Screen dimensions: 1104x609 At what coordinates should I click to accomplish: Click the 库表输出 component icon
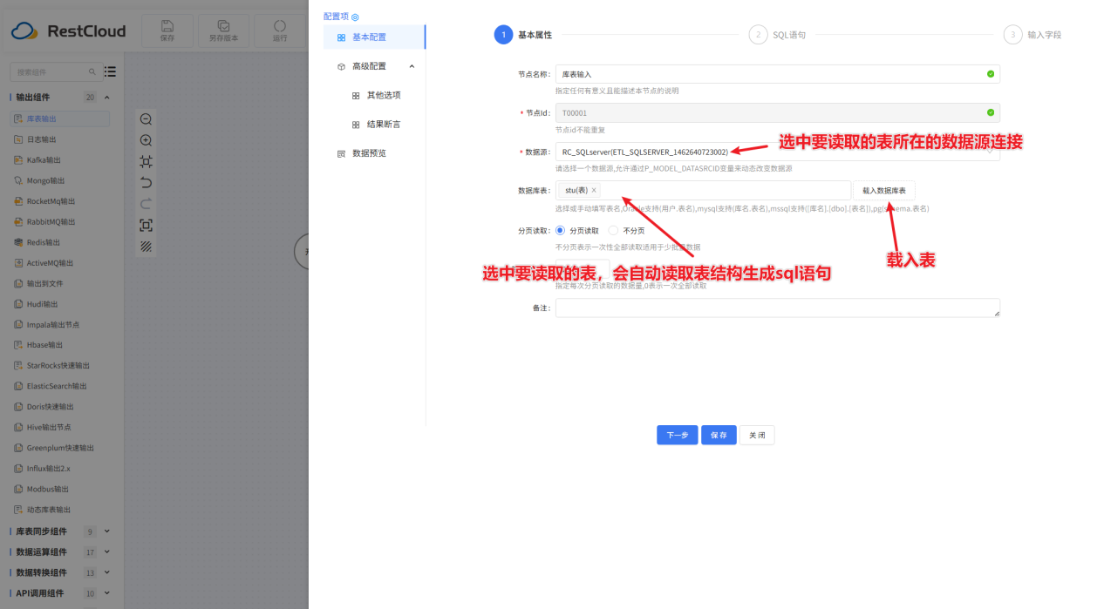pos(18,118)
